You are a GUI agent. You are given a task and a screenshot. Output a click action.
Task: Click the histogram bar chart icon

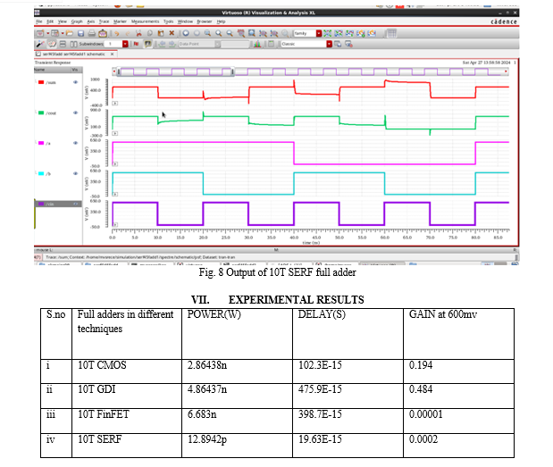pos(257,44)
